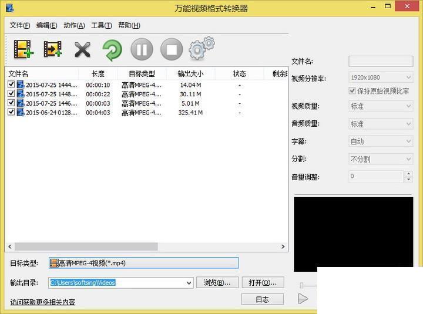Click the Stop conversion toolbar button
The height and width of the screenshot is (314, 423).
click(172, 49)
